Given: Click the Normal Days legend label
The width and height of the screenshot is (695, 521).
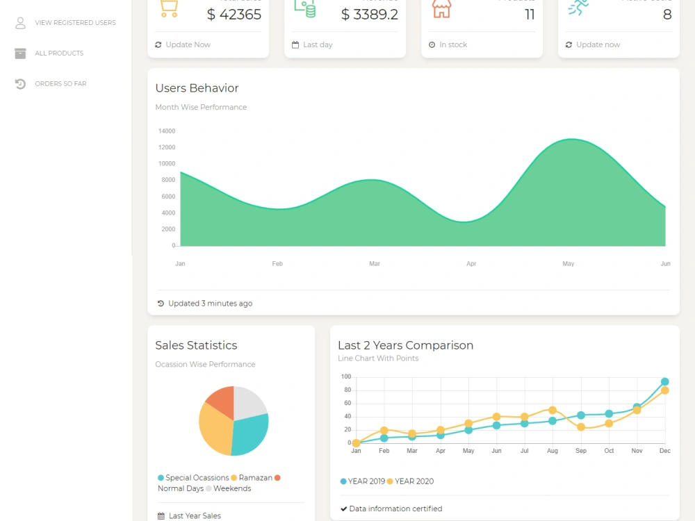Looking at the screenshot, I should 181,488.
